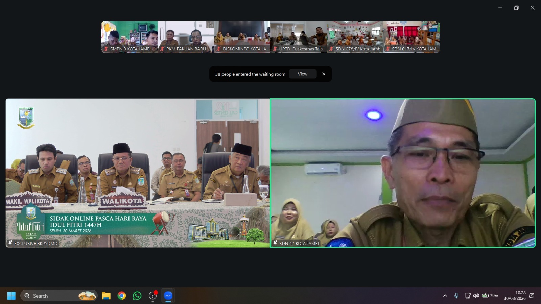Launch Google Chrome from taskbar

coord(122,296)
